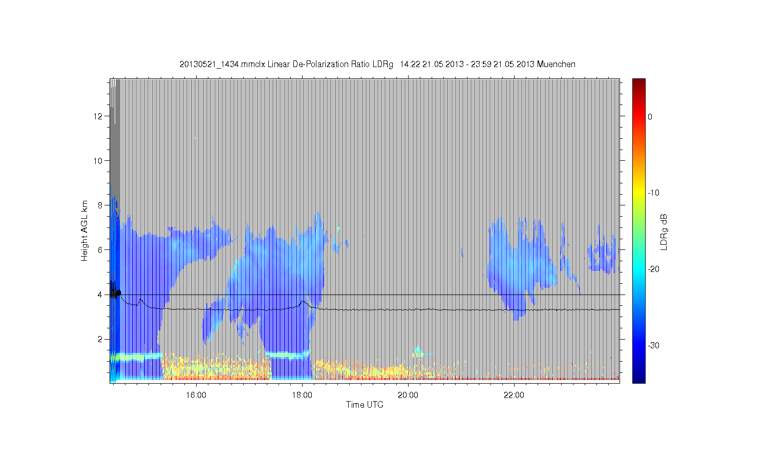Click the colorbar -10 label
768x461 pixels.
pos(653,193)
